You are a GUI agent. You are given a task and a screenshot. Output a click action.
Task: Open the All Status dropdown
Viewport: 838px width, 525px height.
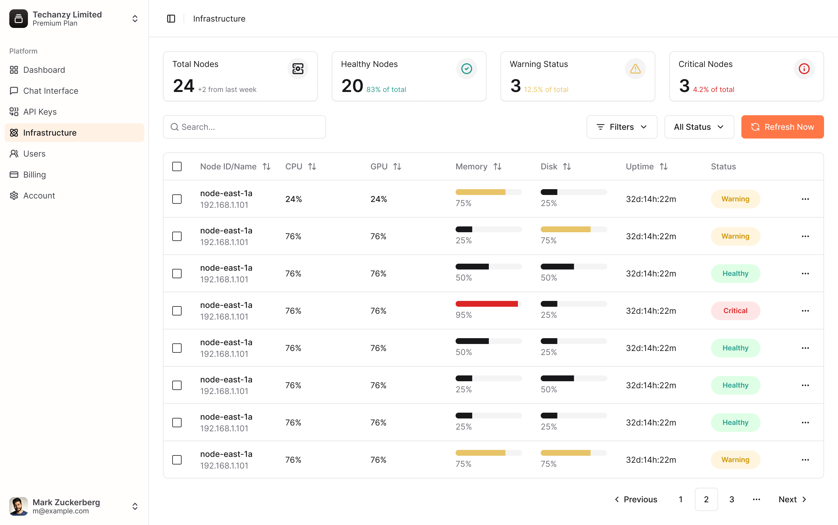click(699, 127)
